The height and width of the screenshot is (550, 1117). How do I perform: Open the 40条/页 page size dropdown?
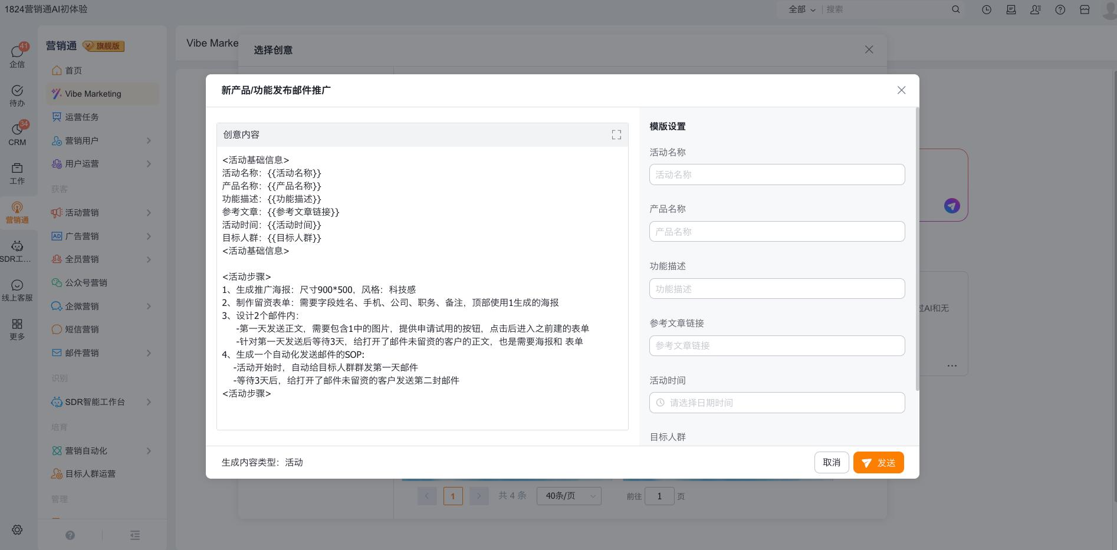click(569, 496)
